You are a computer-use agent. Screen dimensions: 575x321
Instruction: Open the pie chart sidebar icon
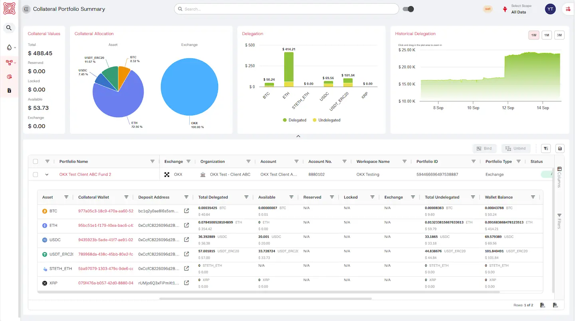pyautogui.click(x=10, y=77)
